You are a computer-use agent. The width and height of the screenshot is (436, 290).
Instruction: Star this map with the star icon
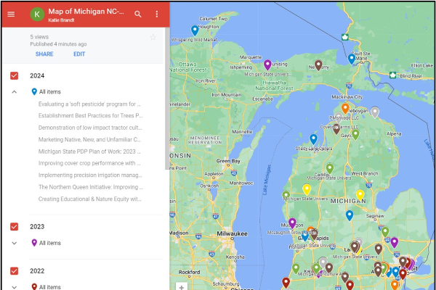pos(153,37)
